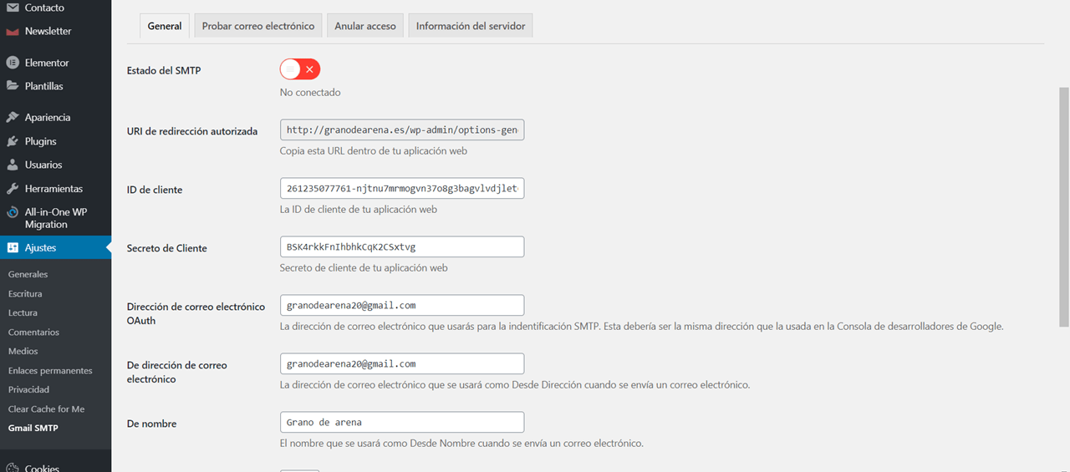Click 'Secreto de cliente de tu aplicación web' hint
Viewport: 1070px width, 472px height.
coord(364,268)
